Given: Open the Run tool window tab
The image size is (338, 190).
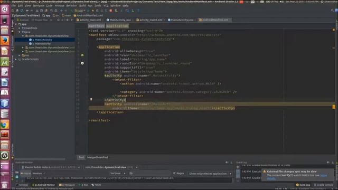Looking at the screenshot, I should pyautogui.click(x=83, y=185).
